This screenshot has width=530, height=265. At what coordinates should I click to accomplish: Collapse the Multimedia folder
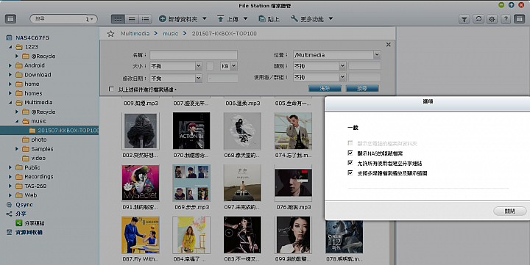(x=10, y=103)
